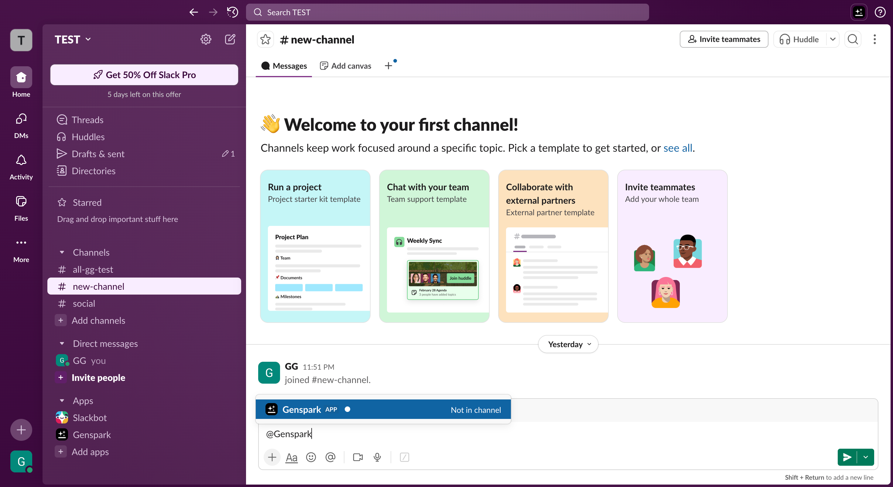Open the social channel
Screen dimensions: 893x487
click(144, 303)
